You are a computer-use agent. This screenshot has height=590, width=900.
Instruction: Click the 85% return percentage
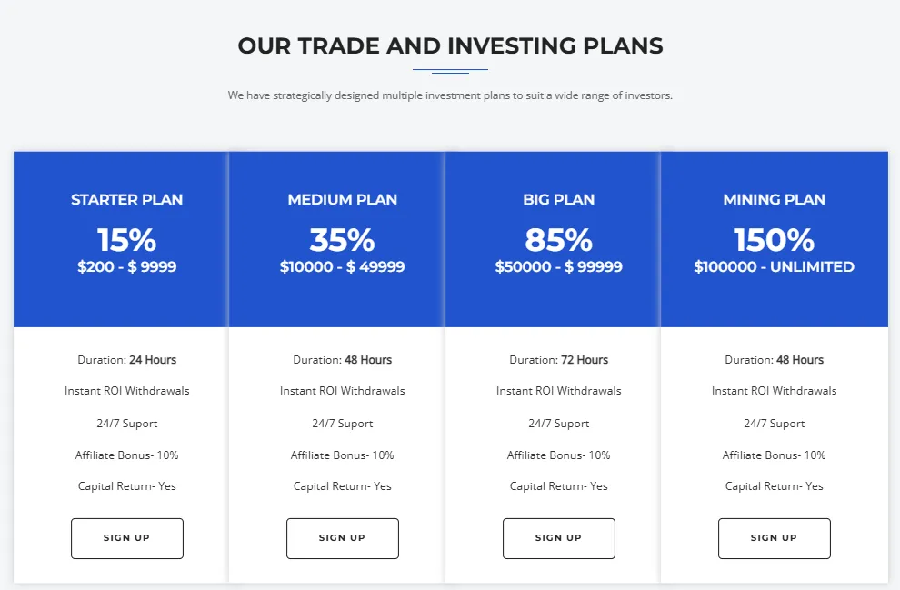point(558,240)
